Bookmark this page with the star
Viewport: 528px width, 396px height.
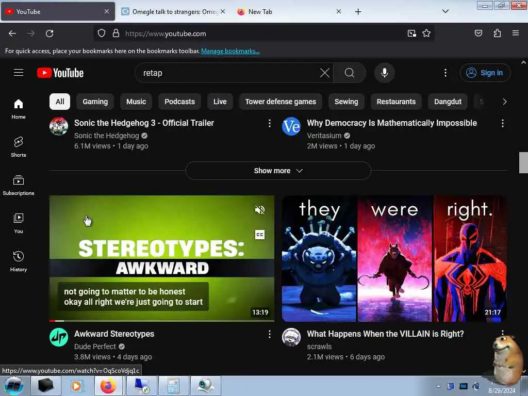tap(426, 33)
